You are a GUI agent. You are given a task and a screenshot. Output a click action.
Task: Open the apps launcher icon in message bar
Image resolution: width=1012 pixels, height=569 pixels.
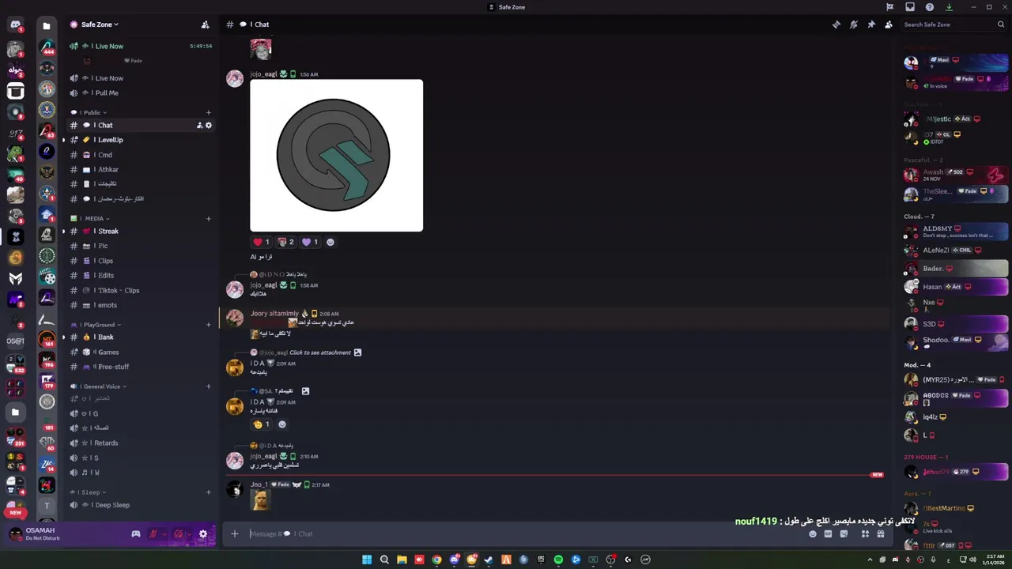(x=865, y=534)
